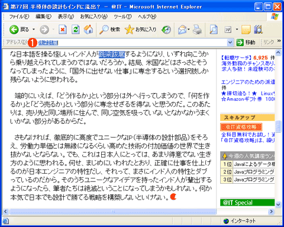The height and width of the screenshot is (227, 284).
Task: Click the window resize grip in status bar
Action: [x=279, y=222]
